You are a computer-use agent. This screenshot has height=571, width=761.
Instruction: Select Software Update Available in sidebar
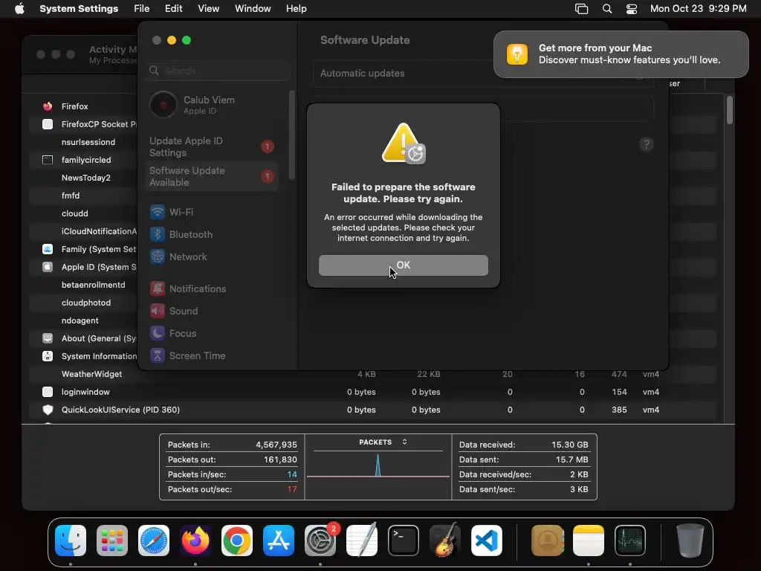pos(212,176)
